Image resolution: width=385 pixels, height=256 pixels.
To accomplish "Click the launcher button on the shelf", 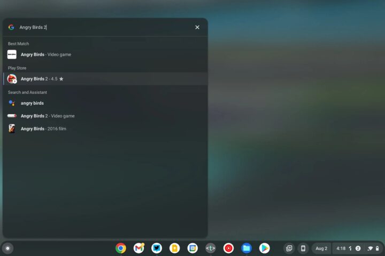I will (x=7, y=248).
